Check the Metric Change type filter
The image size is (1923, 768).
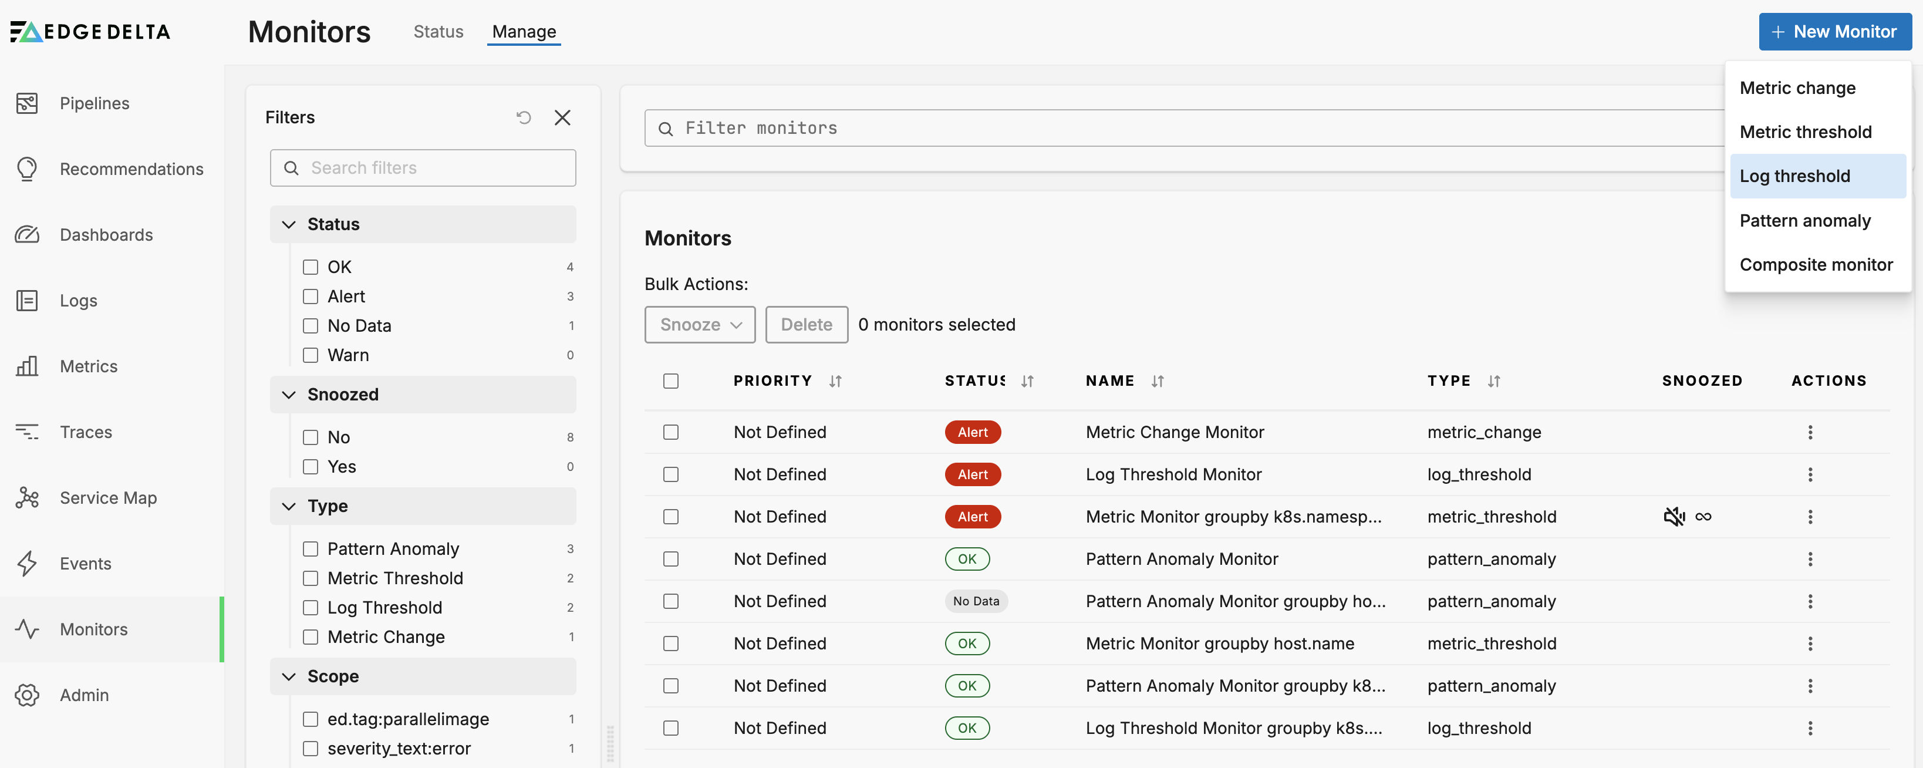pos(311,636)
